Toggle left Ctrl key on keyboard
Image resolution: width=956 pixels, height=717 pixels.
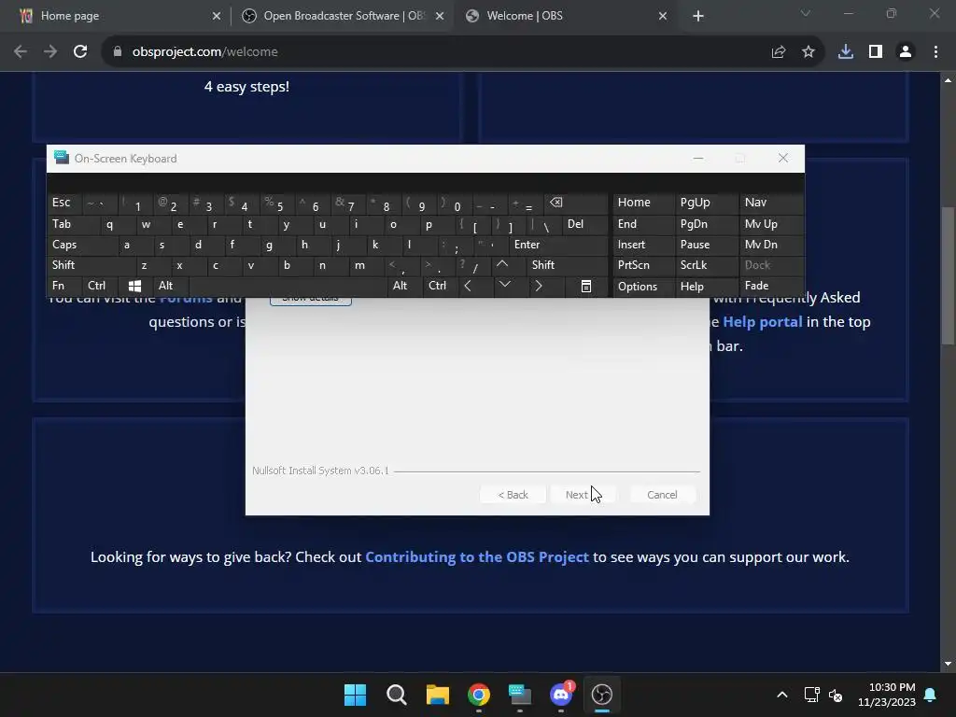click(99, 286)
